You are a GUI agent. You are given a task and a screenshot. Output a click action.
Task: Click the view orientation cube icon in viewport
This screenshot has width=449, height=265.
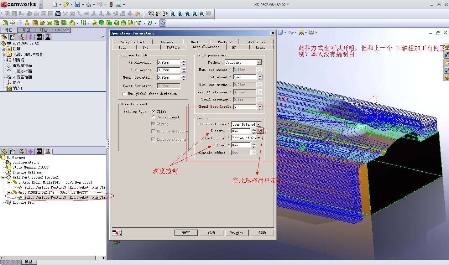(281, 32)
